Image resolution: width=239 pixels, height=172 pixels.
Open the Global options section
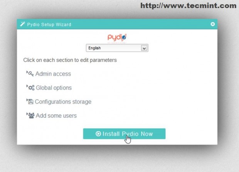click(54, 88)
